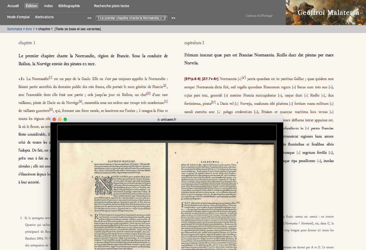
Task: Open the Index menu
Action: pos(48,6)
